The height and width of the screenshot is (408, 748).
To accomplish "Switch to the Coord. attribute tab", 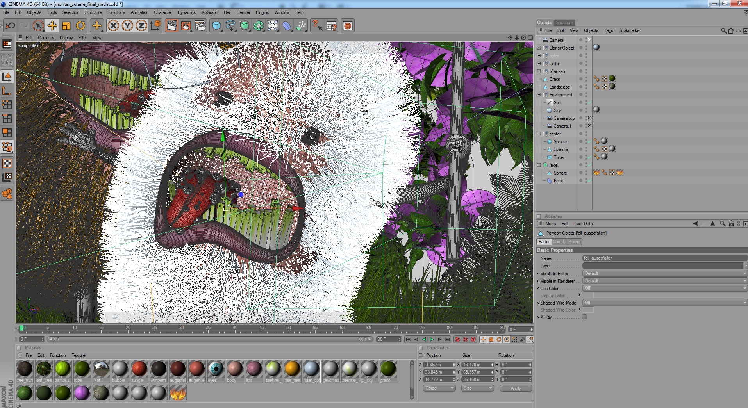I will (558, 242).
